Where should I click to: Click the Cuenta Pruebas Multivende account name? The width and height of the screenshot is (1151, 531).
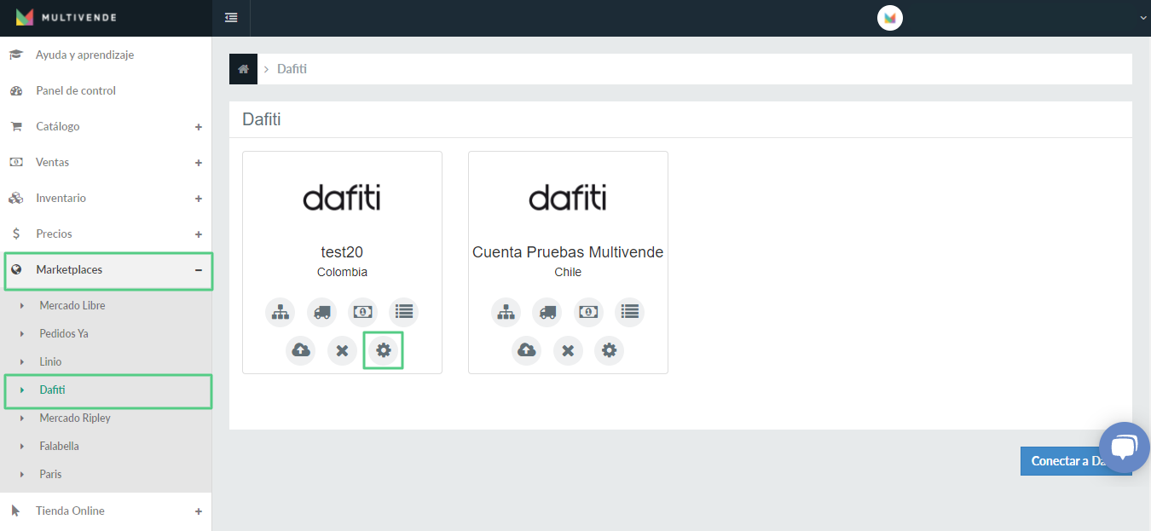tap(568, 252)
